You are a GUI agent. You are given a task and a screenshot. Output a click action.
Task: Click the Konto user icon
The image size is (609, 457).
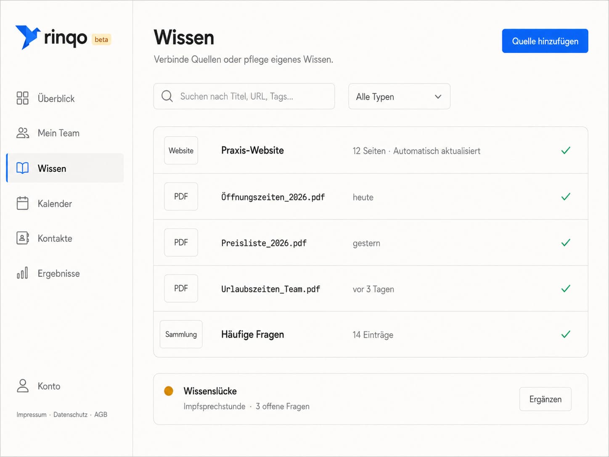23,386
